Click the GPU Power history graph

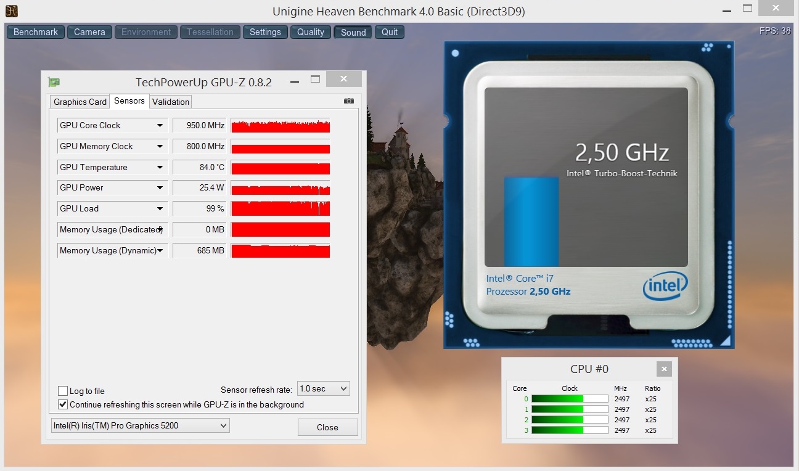(x=281, y=187)
